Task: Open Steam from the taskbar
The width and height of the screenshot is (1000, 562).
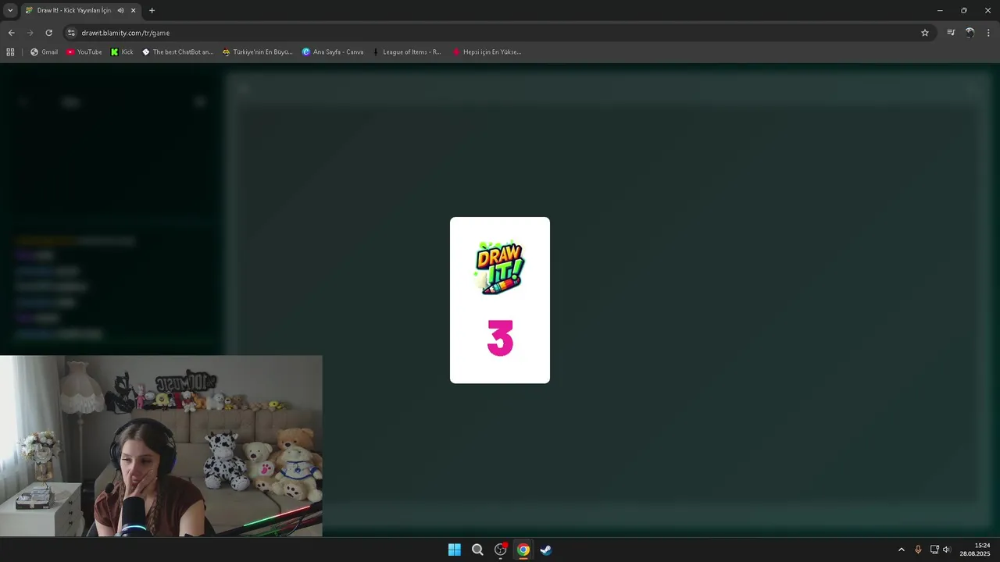Action: tap(546, 550)
